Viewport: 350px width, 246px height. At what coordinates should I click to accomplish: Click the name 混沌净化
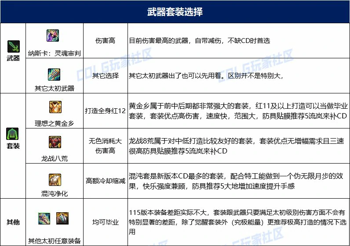54,193
